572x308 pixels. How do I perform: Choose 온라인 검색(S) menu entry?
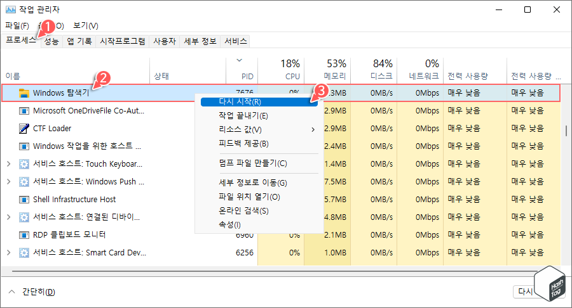coord(259,211)
